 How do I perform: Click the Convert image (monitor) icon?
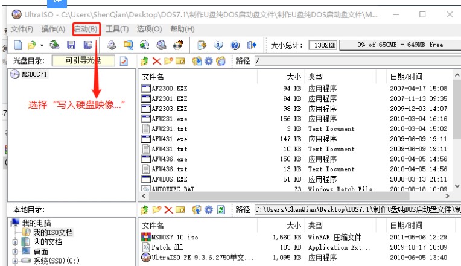click(x=128, y=45)
